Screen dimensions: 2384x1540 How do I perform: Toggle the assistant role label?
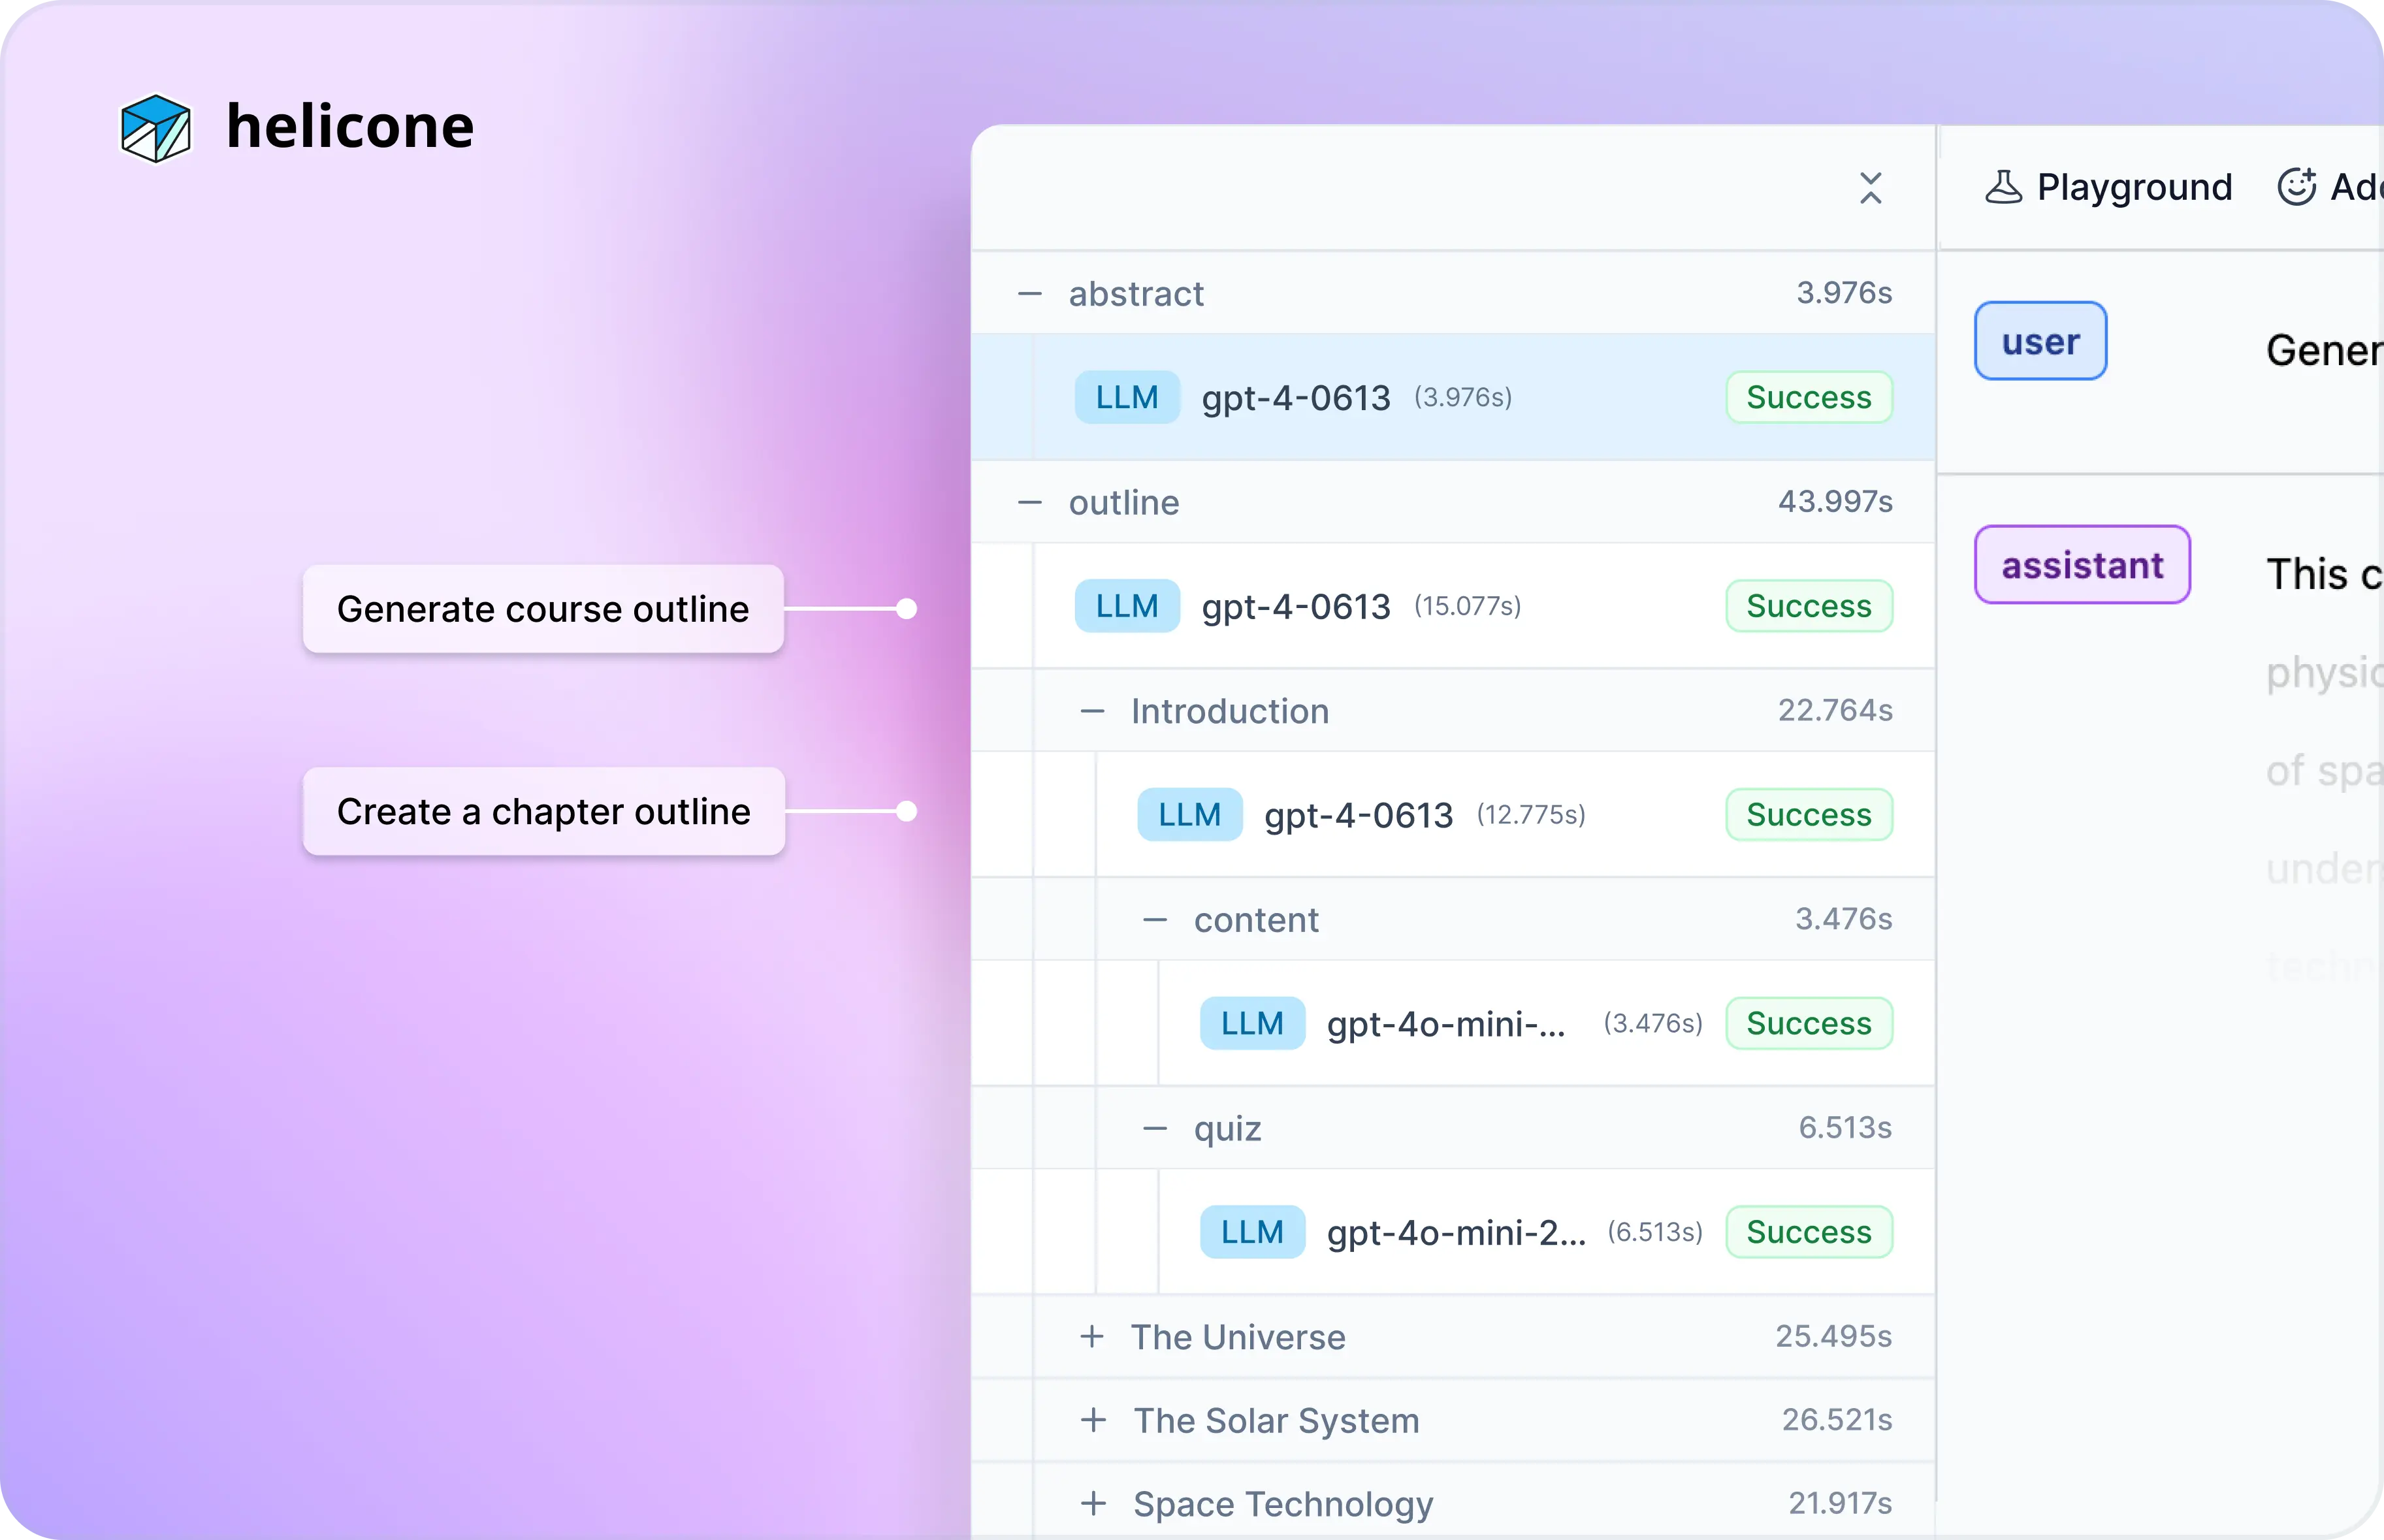(2078, 565)
